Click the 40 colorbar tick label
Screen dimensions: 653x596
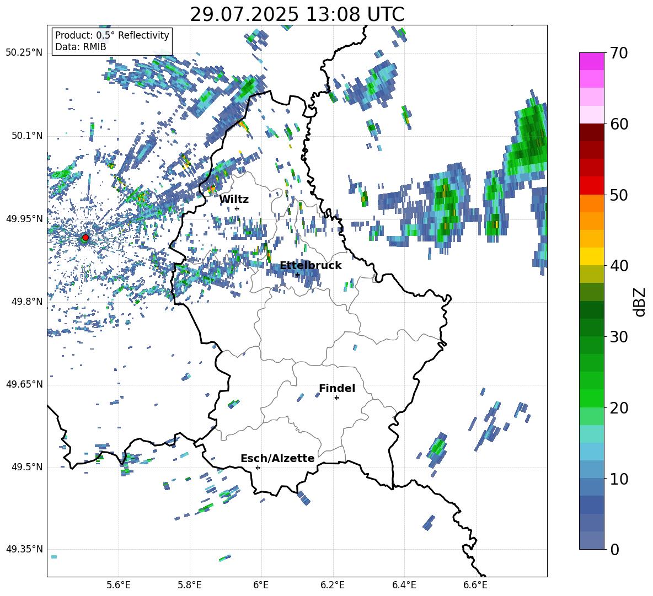pyautogui.click(x=619, y=266)
